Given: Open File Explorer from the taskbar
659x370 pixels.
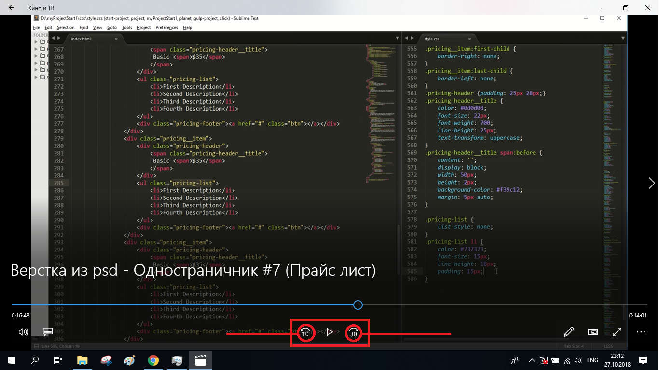Looking at the screenshot, I should click(x=82, y=360).
